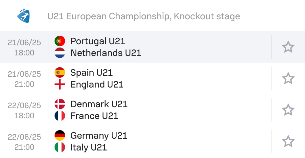The width and height of the screenshot is (305, 158).
Task: Click the France flag icon
Action: [x=60, y=116]
